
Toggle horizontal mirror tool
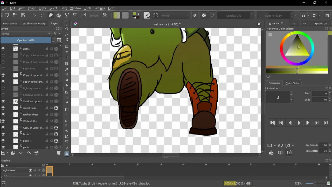point(303,15)
